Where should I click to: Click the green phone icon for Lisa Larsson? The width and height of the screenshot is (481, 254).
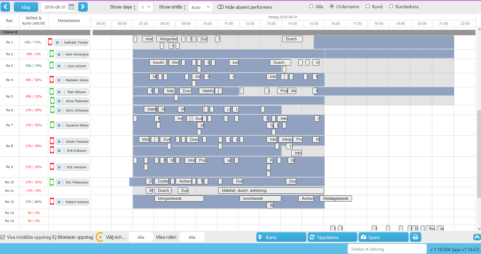52,65
